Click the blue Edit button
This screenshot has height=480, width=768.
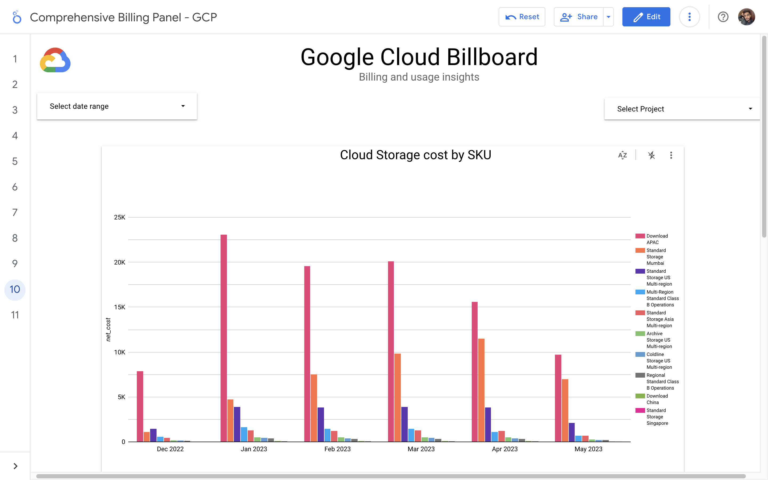point(646,17)
